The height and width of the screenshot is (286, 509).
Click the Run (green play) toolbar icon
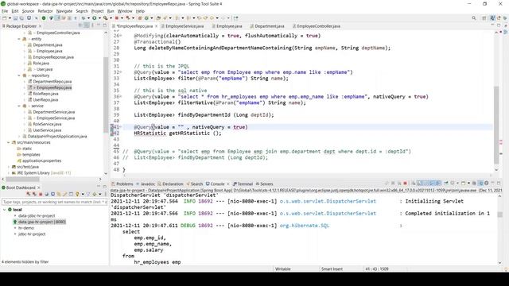94,18
